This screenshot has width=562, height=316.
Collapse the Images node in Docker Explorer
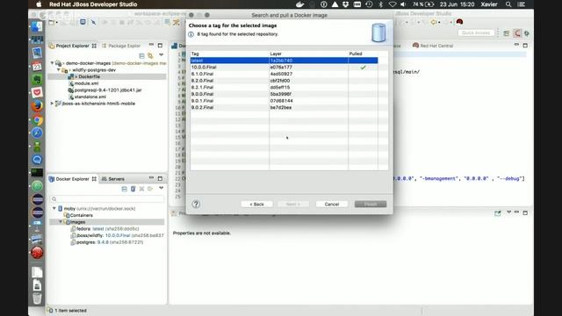(x=61, y=222)
